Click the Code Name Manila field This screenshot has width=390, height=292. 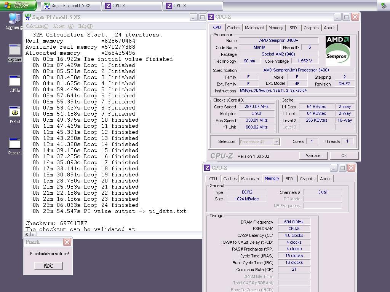(259, 47)
